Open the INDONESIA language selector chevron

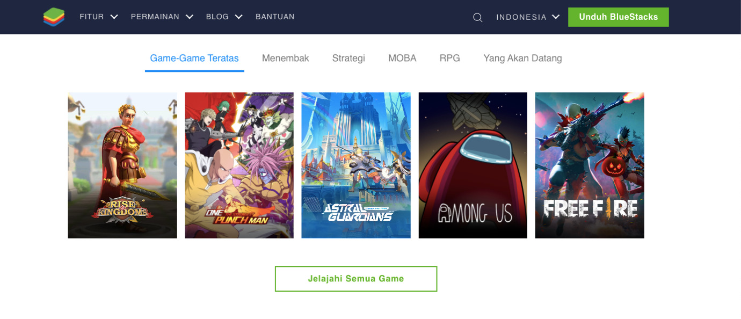click(556, 17)
